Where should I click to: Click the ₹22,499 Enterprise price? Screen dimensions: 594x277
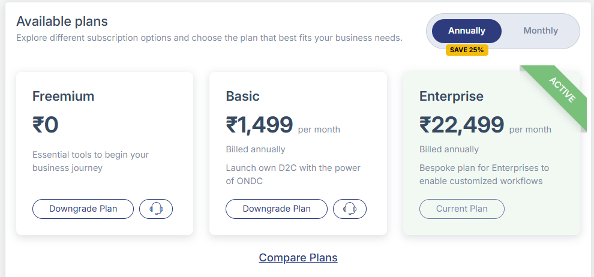pos(461,125)
